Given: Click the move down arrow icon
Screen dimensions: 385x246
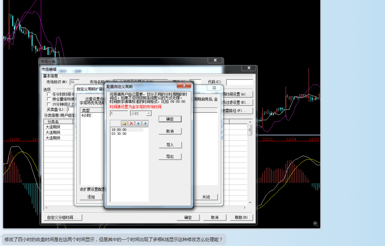Looking at the screenshot, I should tap(145, 123).
